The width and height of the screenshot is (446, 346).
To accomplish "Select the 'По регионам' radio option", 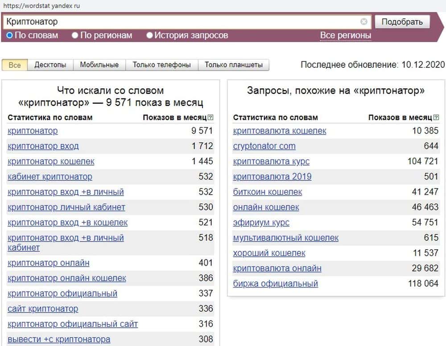I will point(75,35).
